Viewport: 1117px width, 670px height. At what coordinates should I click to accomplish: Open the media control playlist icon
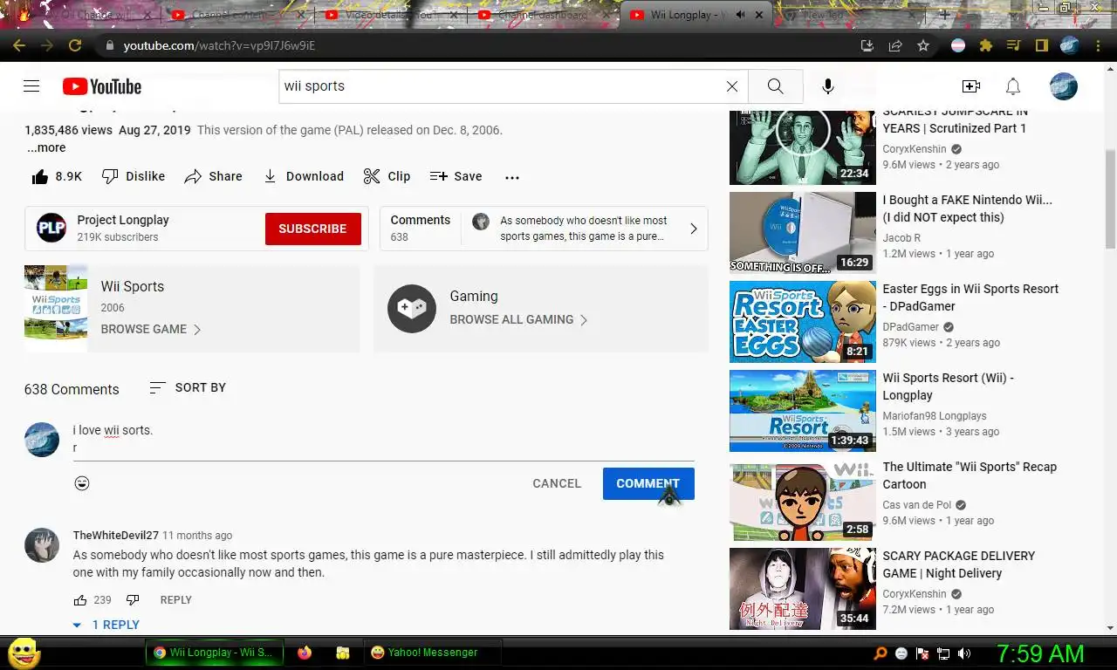[1013, 45]
